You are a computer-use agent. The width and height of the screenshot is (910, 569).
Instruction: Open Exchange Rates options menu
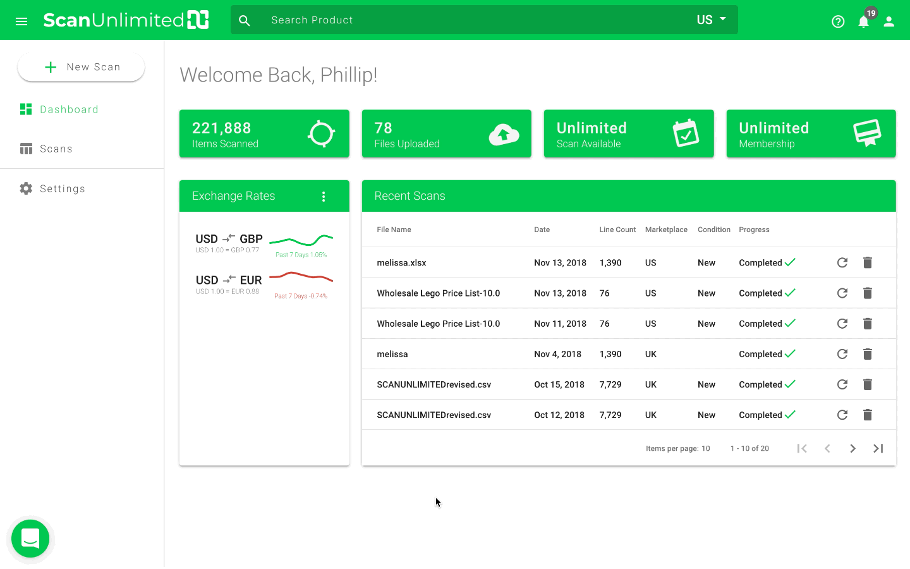tap(324, 197)
